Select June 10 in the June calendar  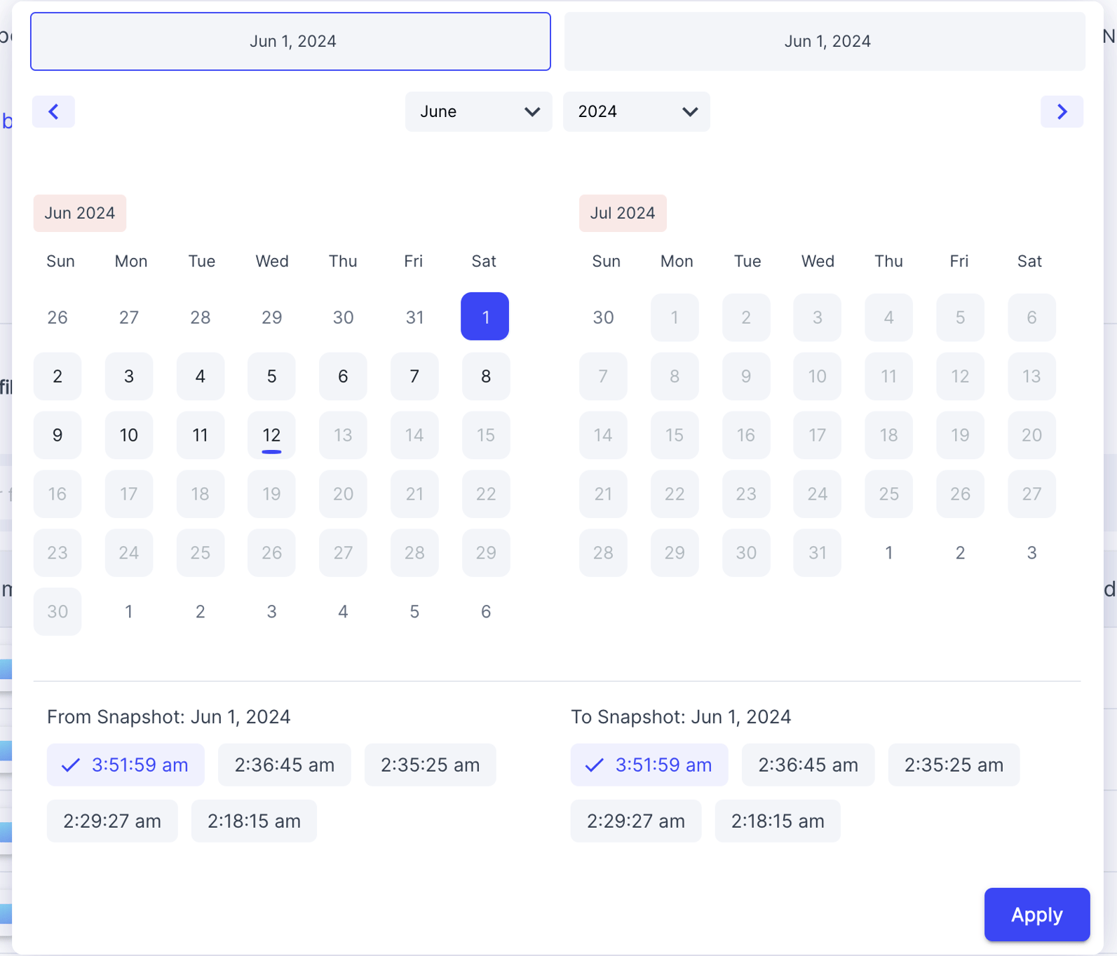pyautogui.click(x=129, y=435)
